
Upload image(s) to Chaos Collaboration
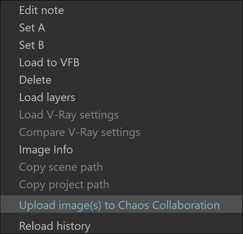click(121, 204)
